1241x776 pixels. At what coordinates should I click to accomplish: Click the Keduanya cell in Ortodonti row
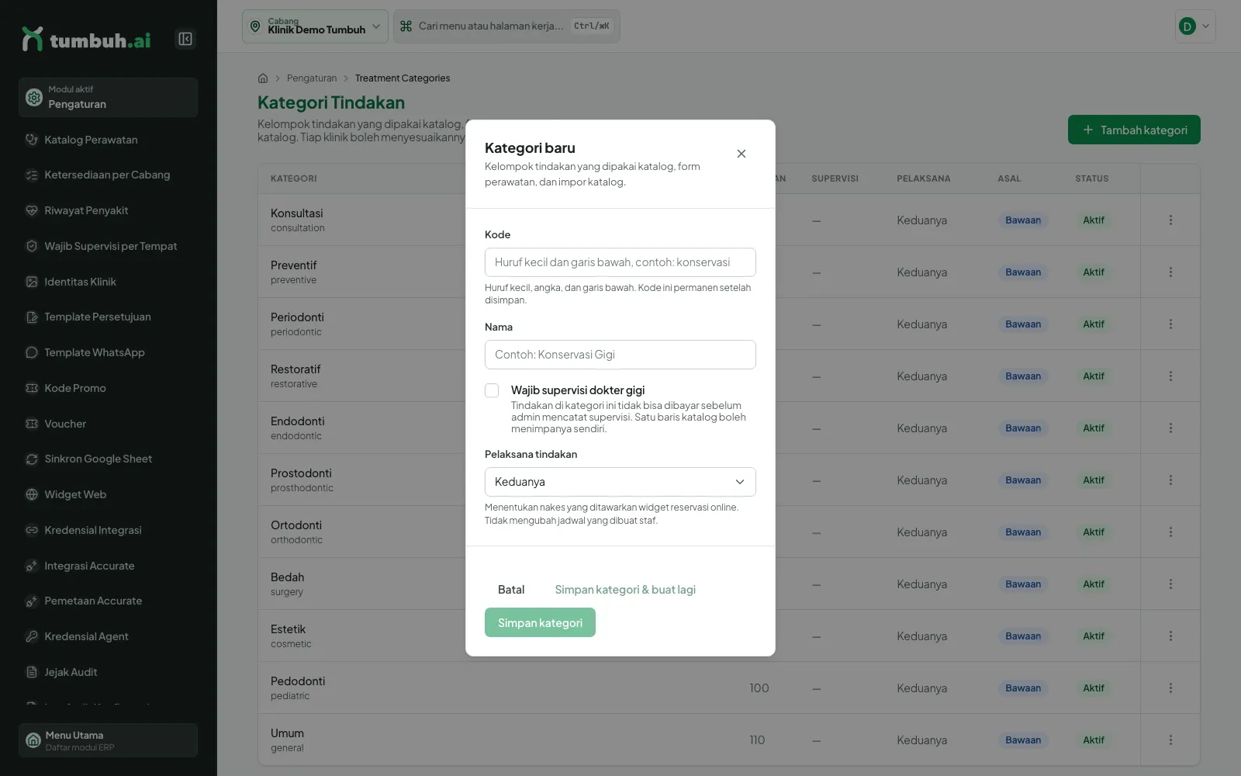921,532
